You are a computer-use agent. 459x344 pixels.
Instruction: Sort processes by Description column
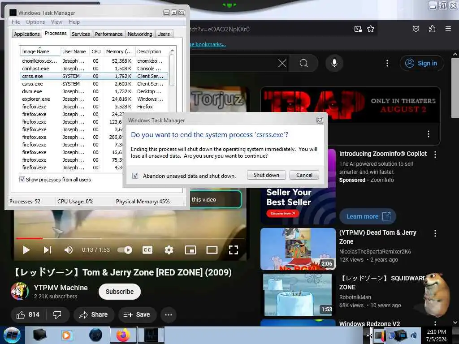tap(152, 52)
